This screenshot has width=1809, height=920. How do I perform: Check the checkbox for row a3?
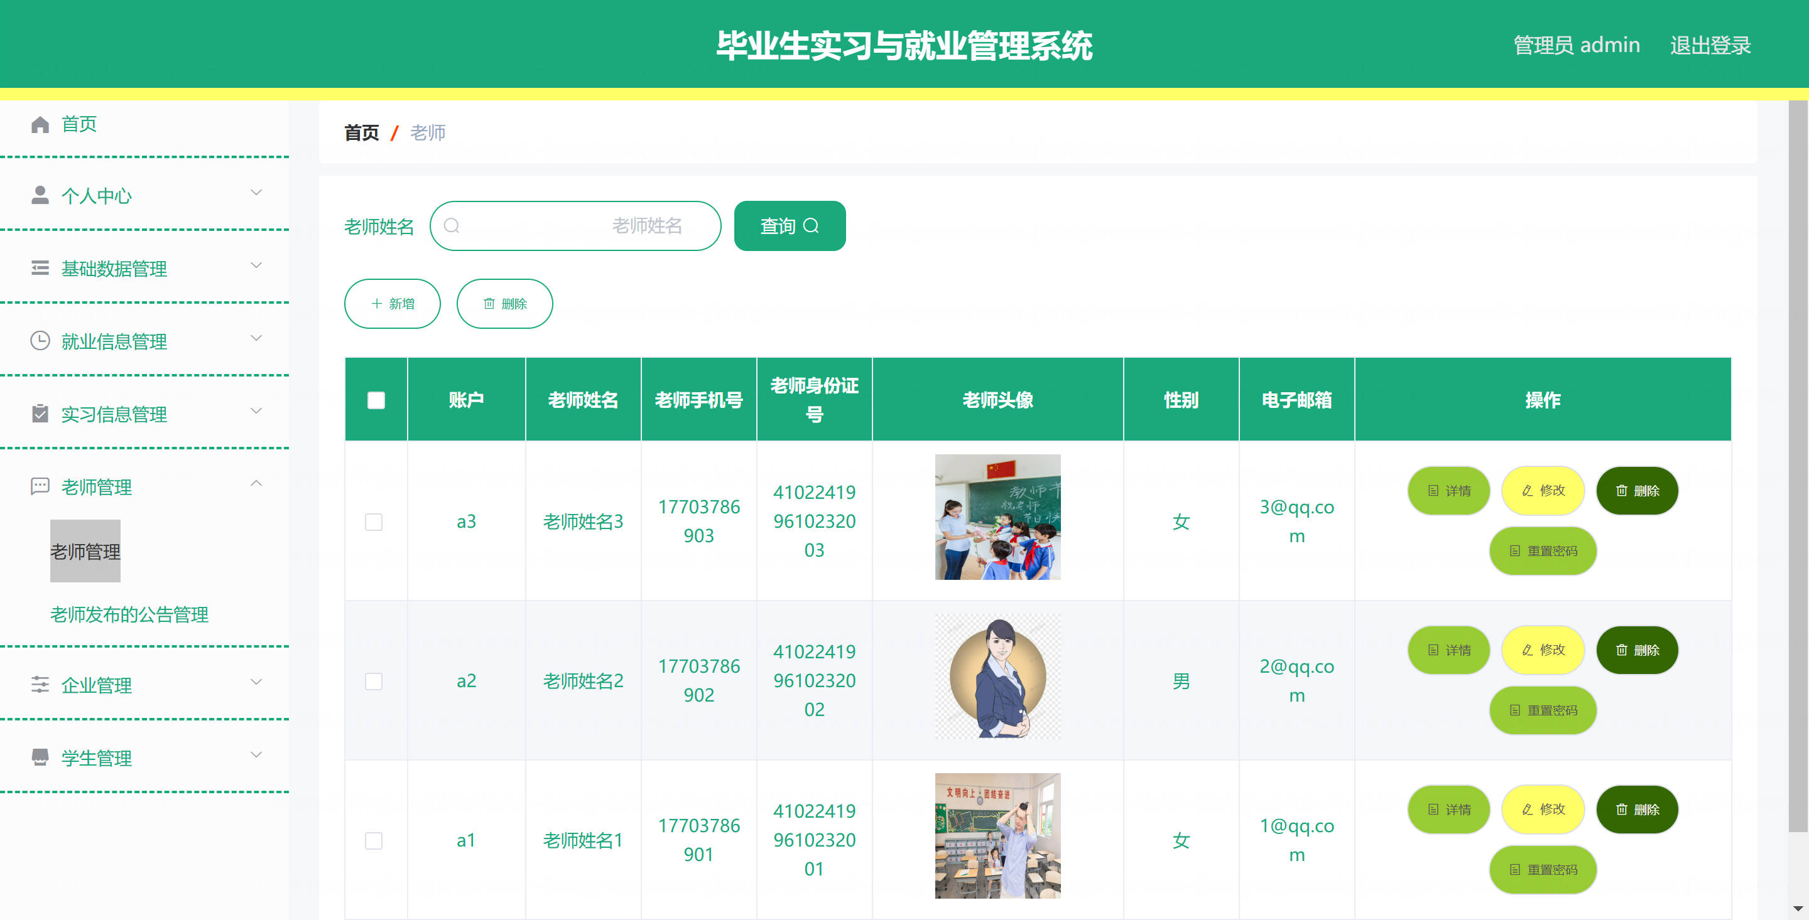click(x=374, y=522)
